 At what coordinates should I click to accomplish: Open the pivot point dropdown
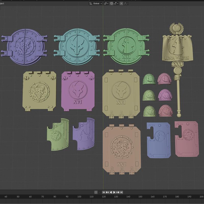coord(106,4)
